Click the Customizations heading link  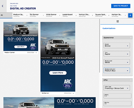coord(109,28)
